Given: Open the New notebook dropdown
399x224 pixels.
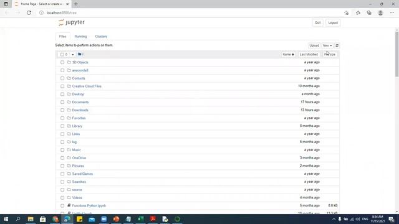Looking at the screenshot, I should coord(327,45).
